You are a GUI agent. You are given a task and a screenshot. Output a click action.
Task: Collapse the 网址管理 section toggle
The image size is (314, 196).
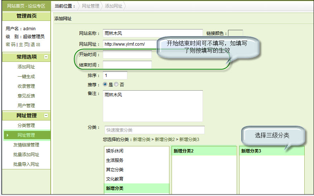tap(46, 115)
